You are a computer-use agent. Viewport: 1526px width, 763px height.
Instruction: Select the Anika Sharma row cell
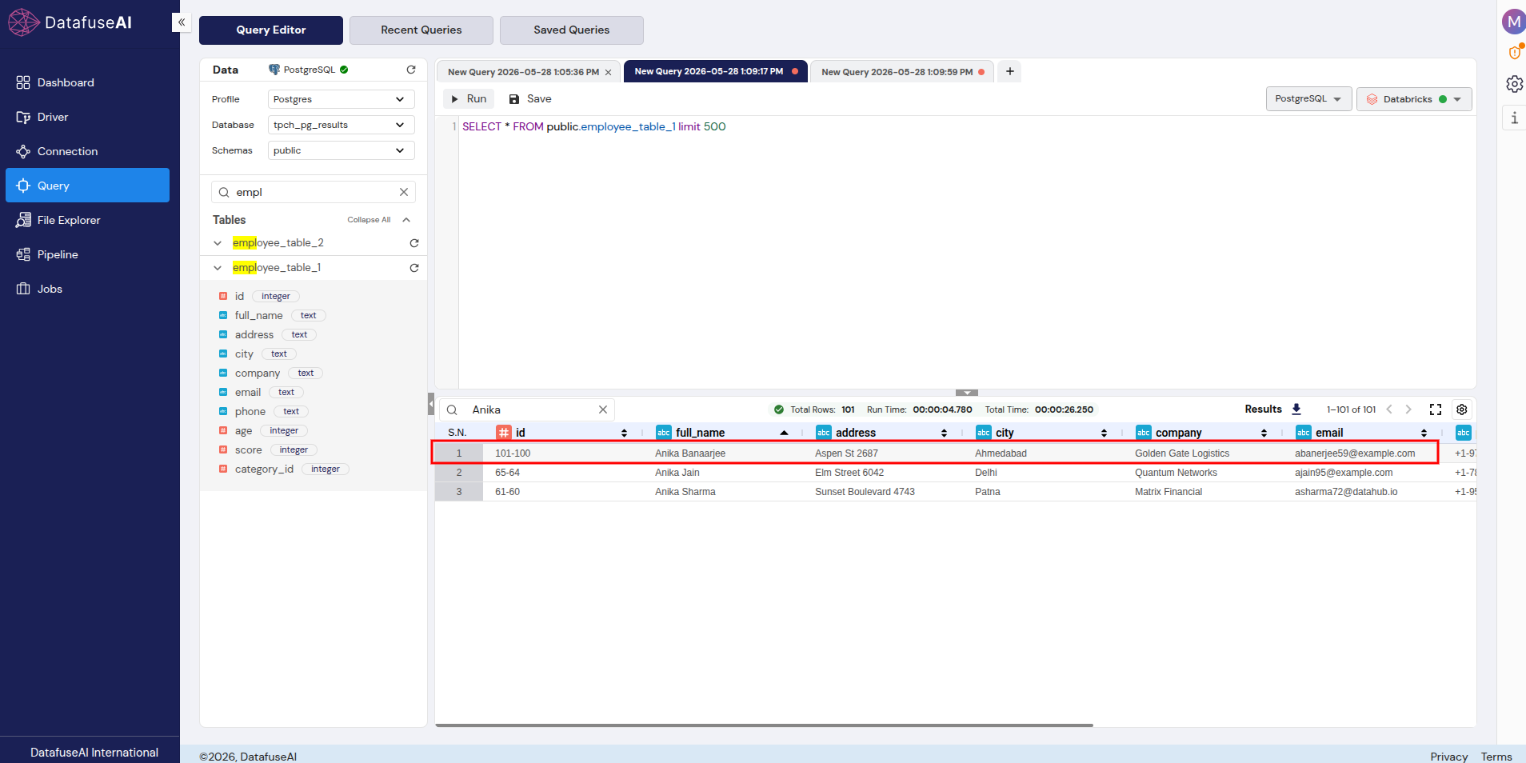(685, 492)
